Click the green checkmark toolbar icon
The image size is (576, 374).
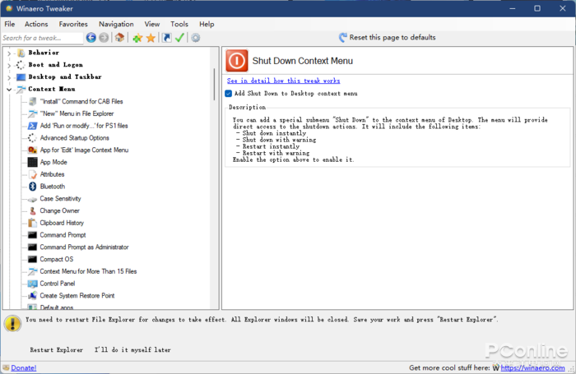pyautogui.click(x=180, y=38)
